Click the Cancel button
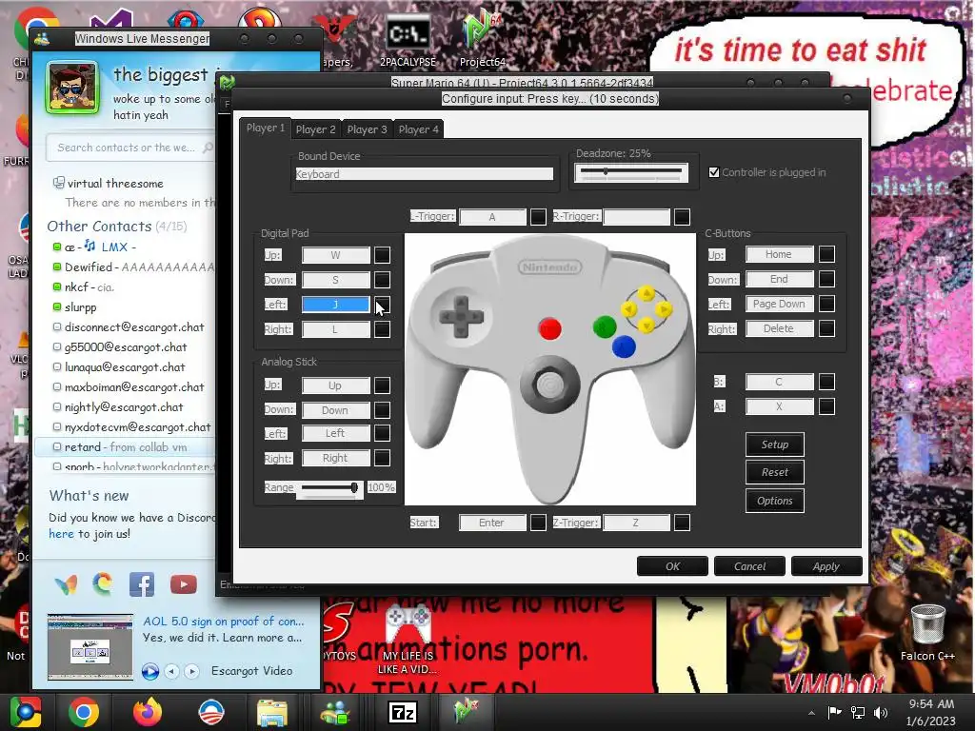Viewport: 975px width, 731px height. tap(750, 566)
